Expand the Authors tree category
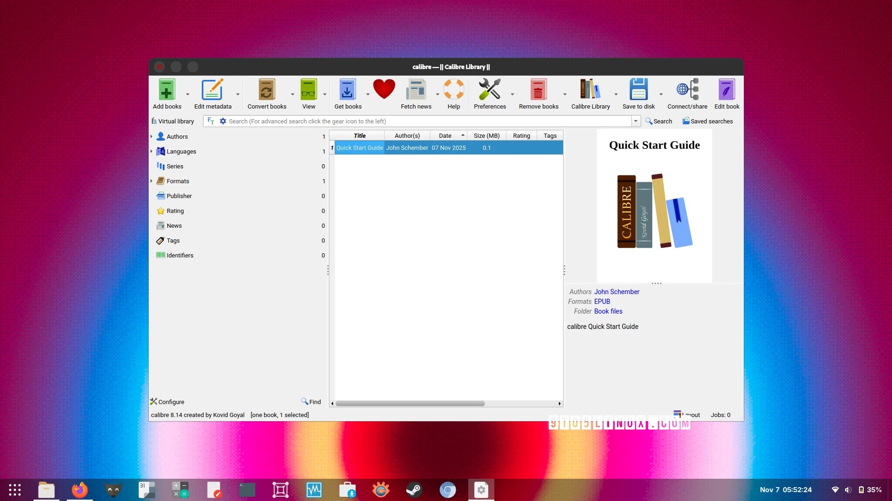 coord(151,136)
